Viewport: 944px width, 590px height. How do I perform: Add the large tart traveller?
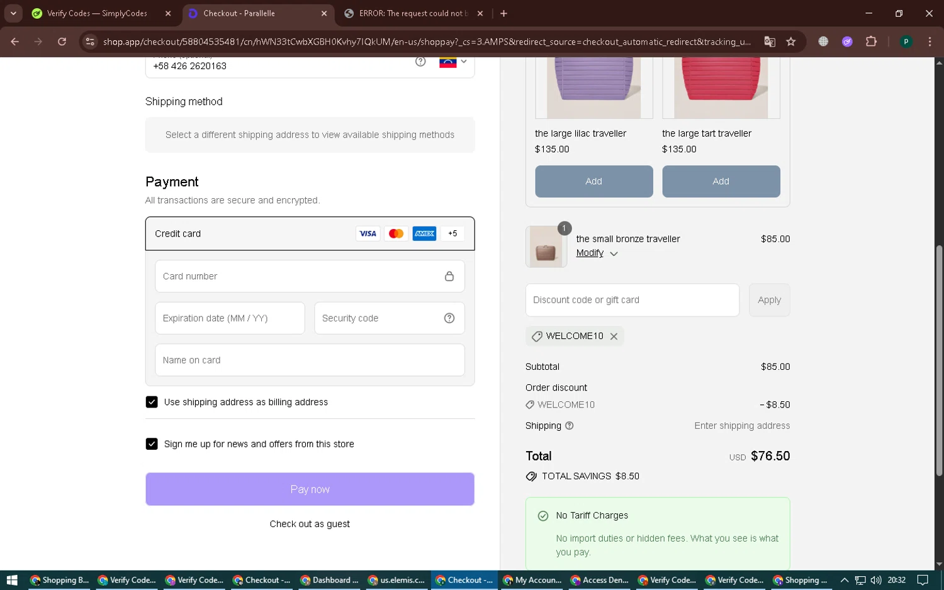[x=721, y=181]
